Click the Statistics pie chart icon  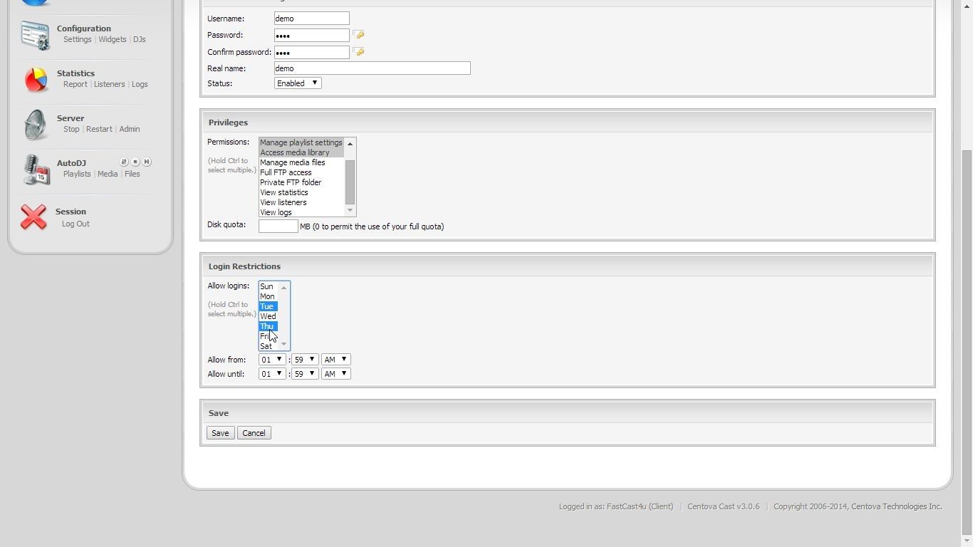click(35, 79)
